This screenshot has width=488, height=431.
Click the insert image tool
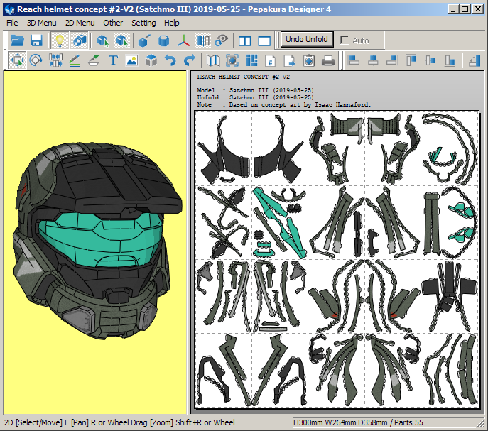pos(132,60)
